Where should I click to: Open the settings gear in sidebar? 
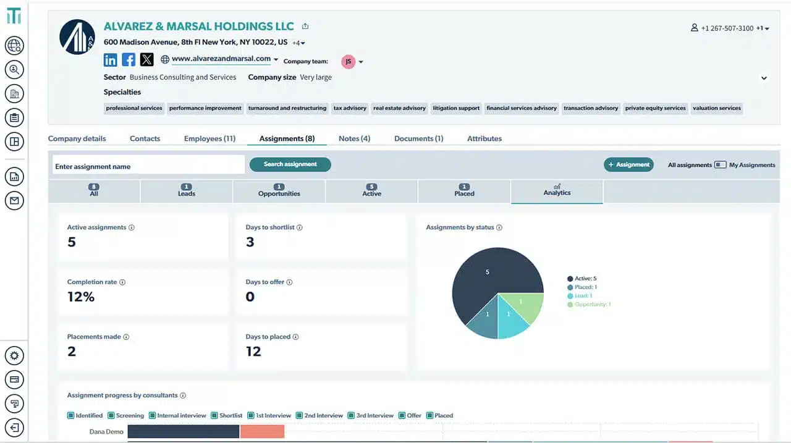click(14, 356)
